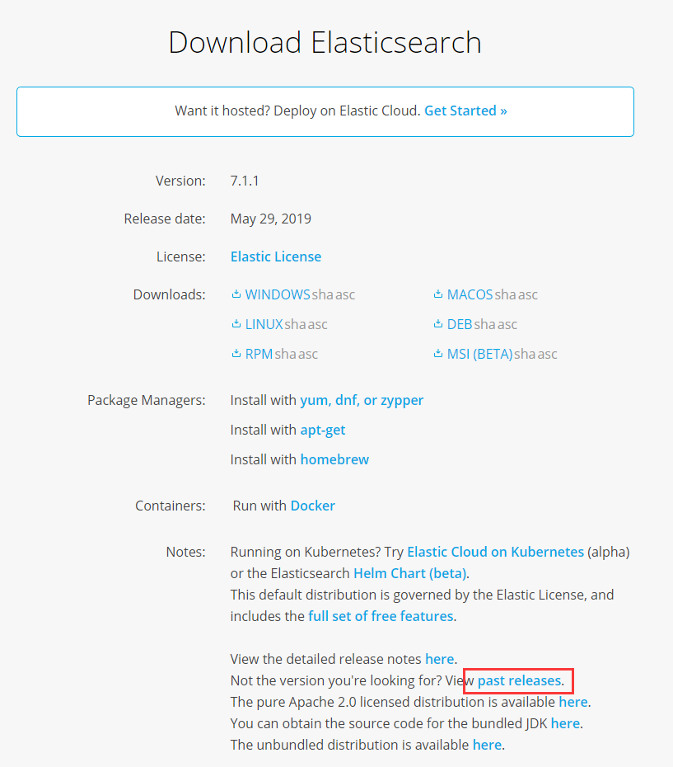Viewport: 673px width, 767px height.
Task: Open the asc signature for RPM
Action: pyautogui.click(x=308, y=355)
